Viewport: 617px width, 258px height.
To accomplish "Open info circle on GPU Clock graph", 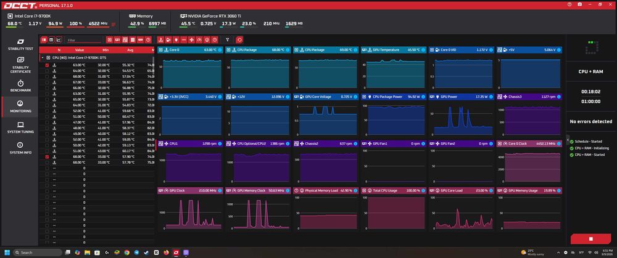I will click(x=220, y=190).
